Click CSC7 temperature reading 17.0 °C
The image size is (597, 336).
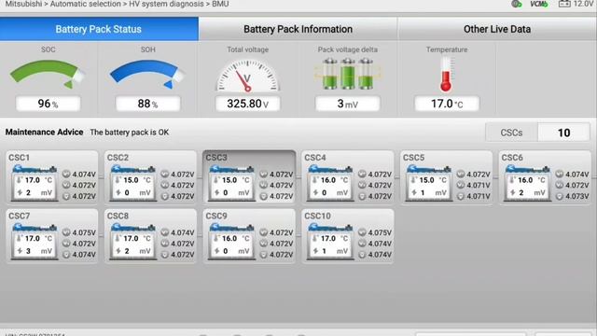pos(38,239)
